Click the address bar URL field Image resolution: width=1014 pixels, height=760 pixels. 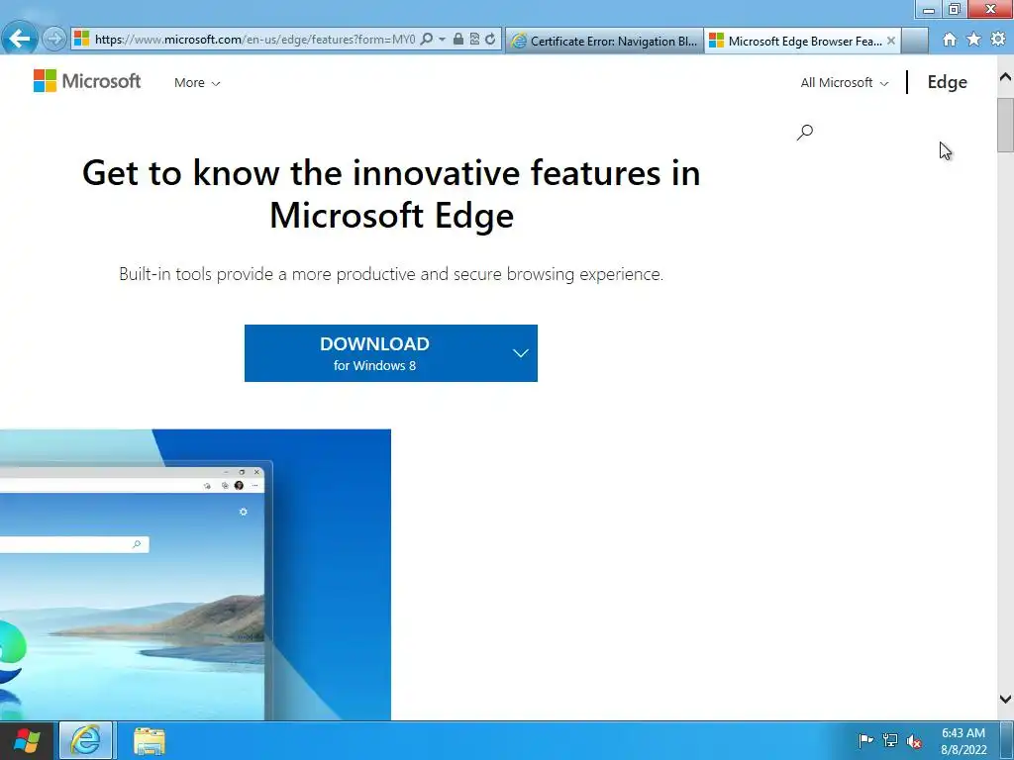pyautogui.click(x=254, y=40)
